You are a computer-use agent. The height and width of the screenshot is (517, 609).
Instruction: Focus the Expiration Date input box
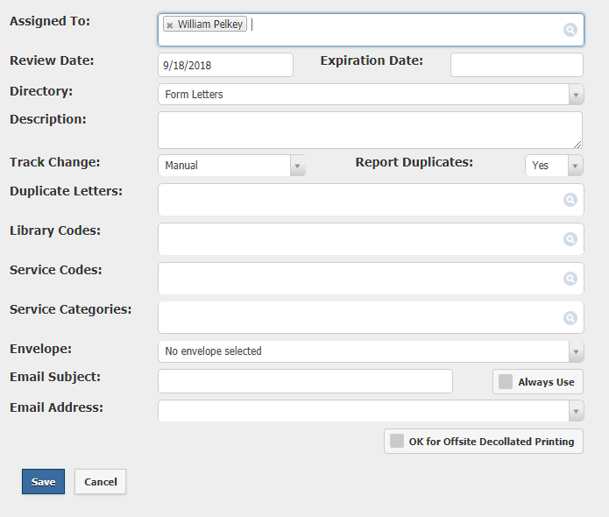pyautogui.click(x=517, y=65)
